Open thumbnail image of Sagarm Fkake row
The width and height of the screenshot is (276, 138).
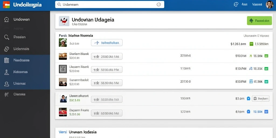(63, 112)
